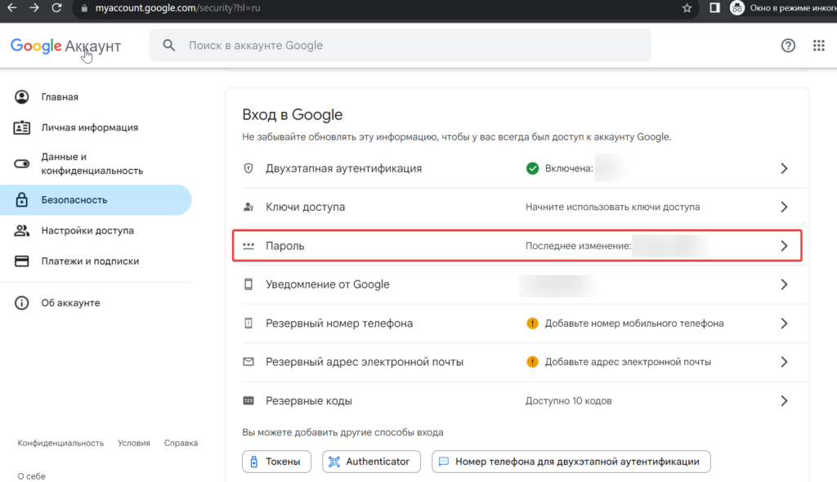Open Ключи доступа using the right chevron

[x=784, y=208]
